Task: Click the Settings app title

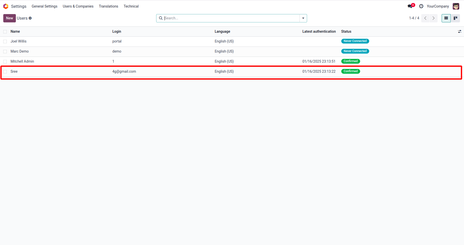Action: pos(19,6)
